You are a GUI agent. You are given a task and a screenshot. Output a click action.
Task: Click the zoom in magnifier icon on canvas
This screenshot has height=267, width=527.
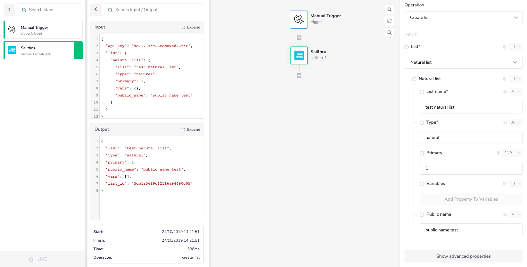(x=389, y=9)
